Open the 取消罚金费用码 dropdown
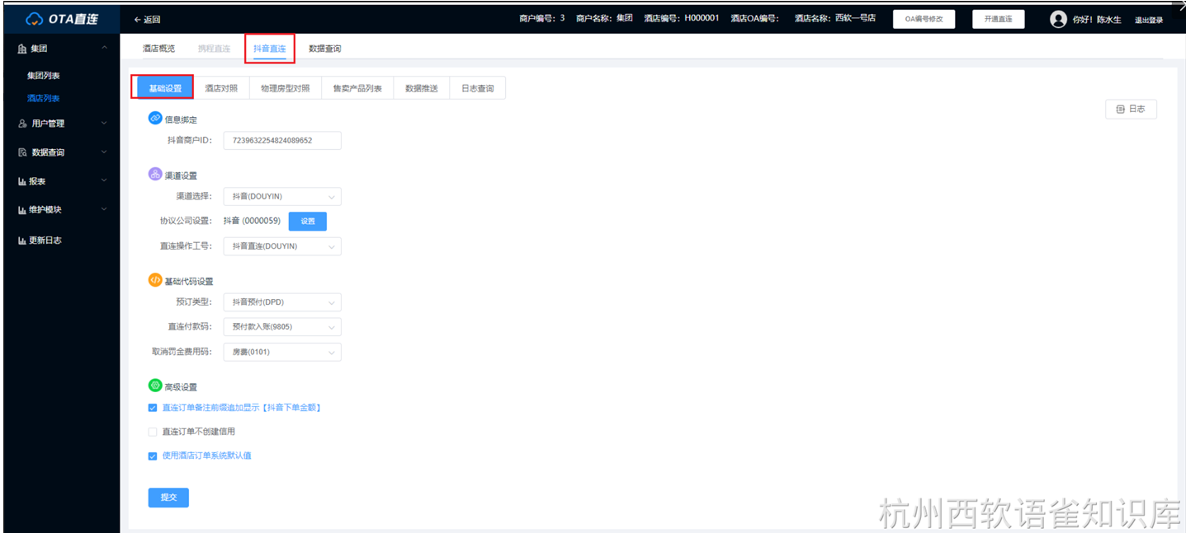This screenshot has width=1186, height=533. click(x=282, y=353)
